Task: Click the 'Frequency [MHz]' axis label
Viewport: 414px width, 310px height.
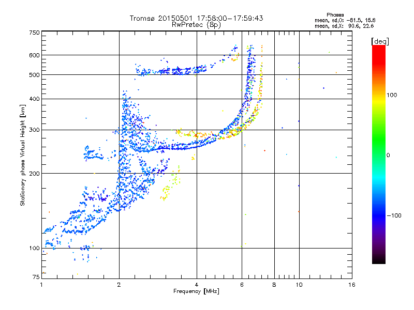Action: (x=196, y=291)
